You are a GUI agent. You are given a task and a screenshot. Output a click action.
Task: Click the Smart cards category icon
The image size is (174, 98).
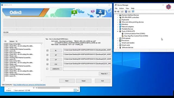120,45
